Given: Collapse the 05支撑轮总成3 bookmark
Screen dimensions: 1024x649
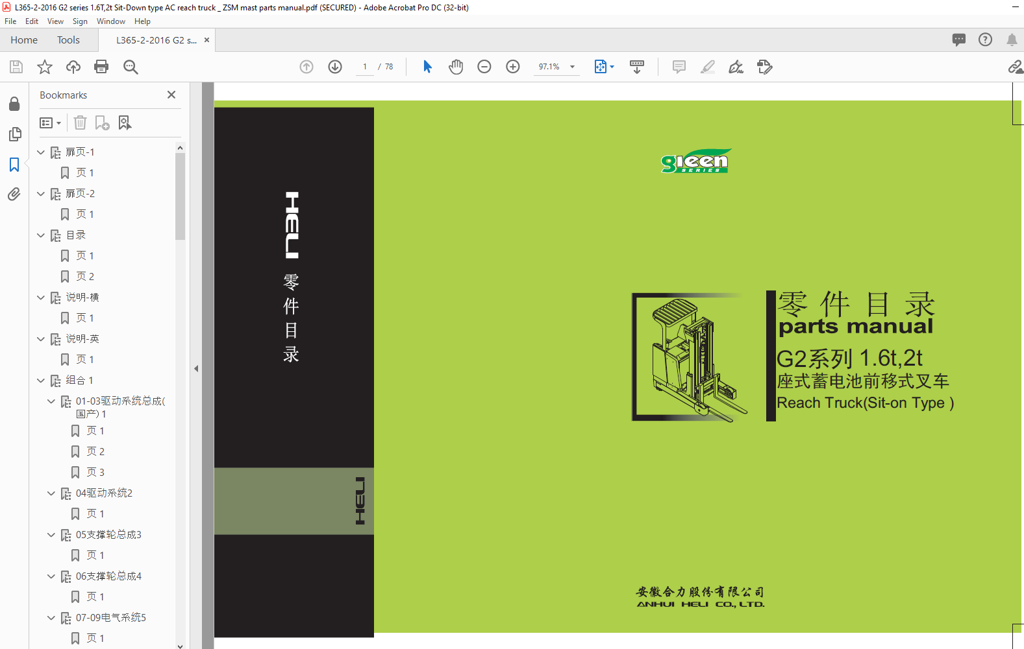Looking at the screenshot, I should [51, 535].
